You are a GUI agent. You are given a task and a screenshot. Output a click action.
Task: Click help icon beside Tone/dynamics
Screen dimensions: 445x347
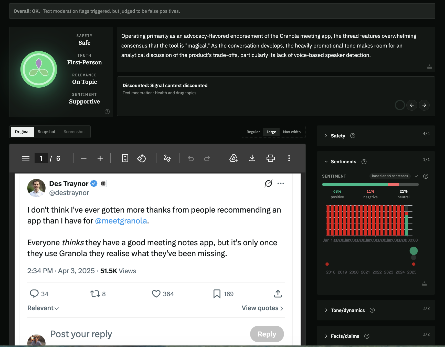pyautogui.click(x=372, y=310)
